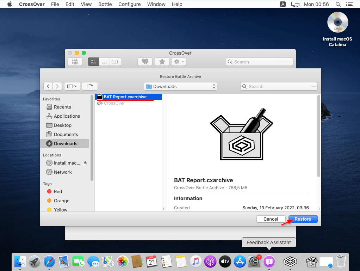360x271 pixels.
Task: Open the Edit menu
Action: click(x=70, y=4)
